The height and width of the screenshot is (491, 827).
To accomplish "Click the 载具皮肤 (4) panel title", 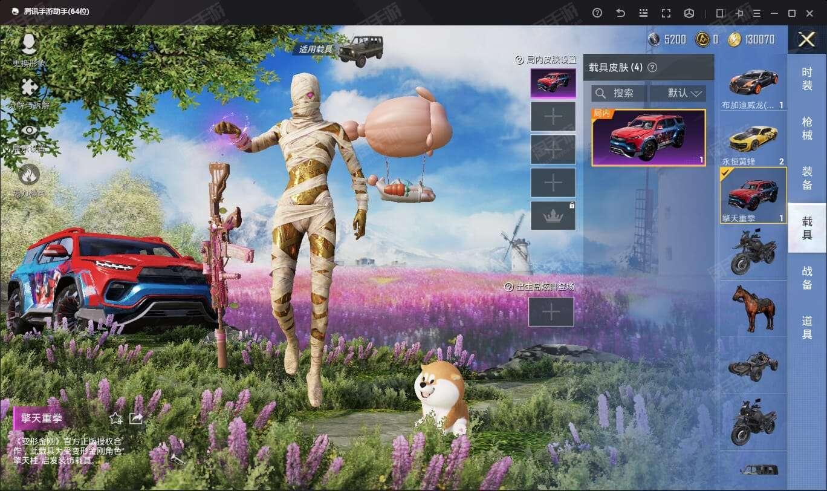I will coord(616,68).
